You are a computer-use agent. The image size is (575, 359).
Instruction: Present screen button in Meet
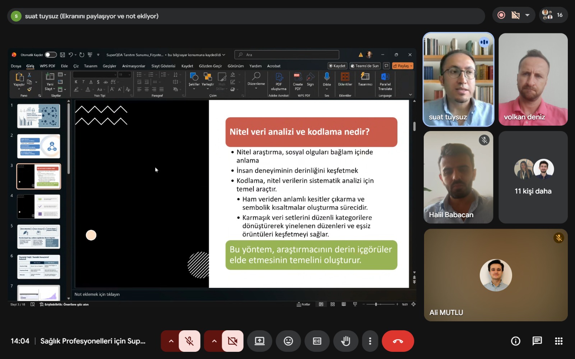259,341
